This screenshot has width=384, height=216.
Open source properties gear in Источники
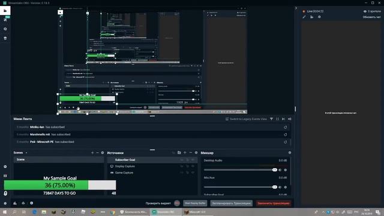click(x=196, y=153)
